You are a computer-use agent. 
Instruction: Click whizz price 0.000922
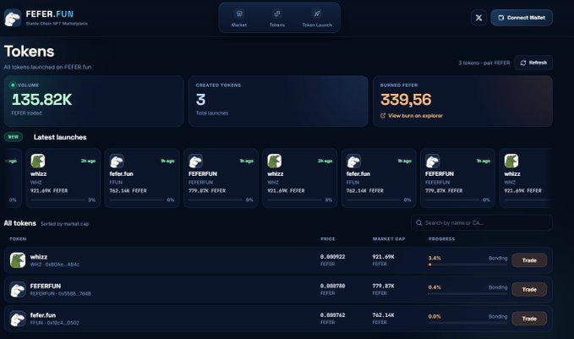point(332,257)
